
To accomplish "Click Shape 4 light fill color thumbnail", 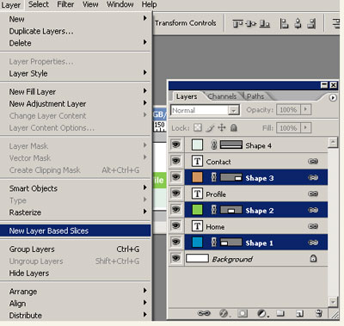I will 197,145.
